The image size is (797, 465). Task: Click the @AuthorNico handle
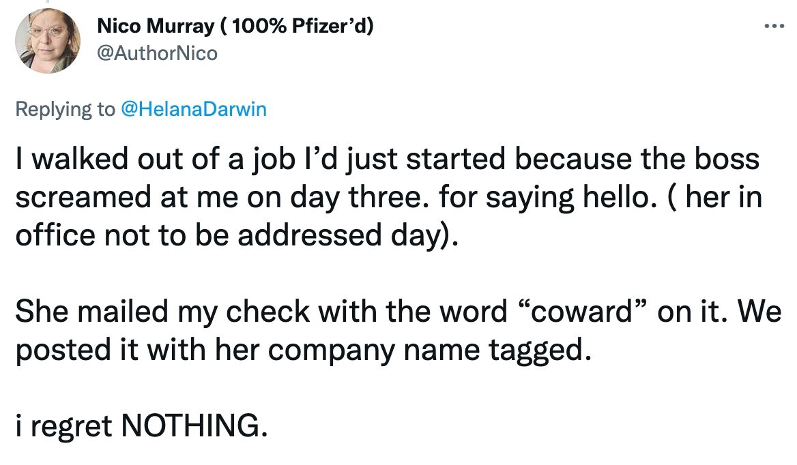click(158, 53)
